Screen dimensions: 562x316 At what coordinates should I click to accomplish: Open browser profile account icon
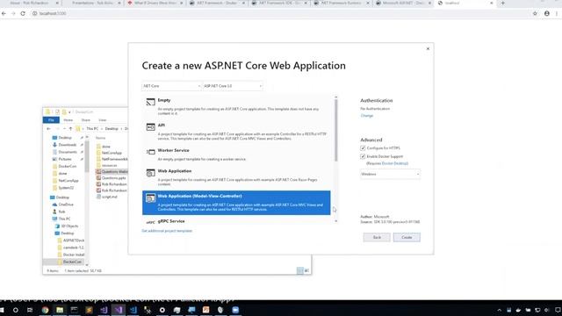546,14
